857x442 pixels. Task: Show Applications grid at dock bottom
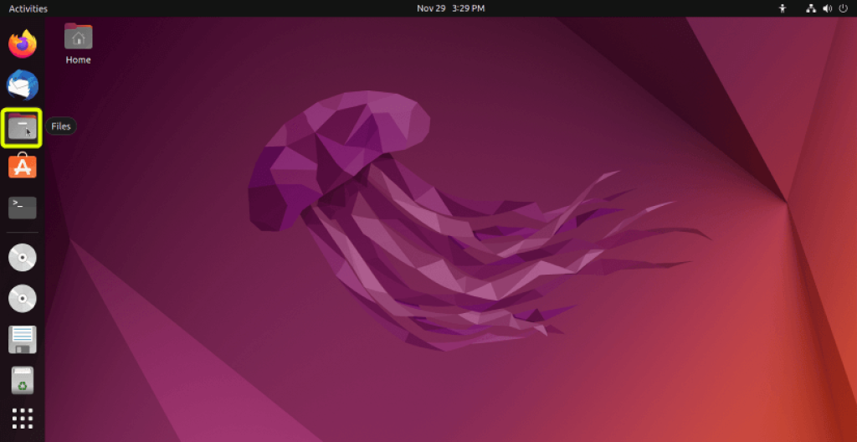coord(23,418)
